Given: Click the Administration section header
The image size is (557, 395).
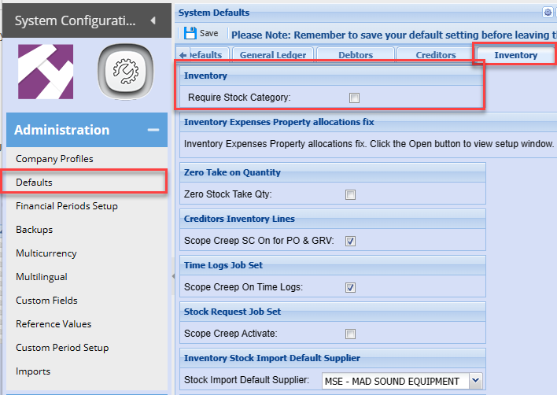Looking at the screenshot, I should tap(87, 130).
